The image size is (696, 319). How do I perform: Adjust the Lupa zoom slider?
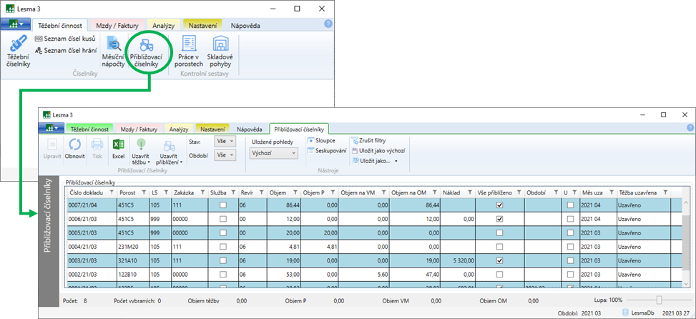659,300
